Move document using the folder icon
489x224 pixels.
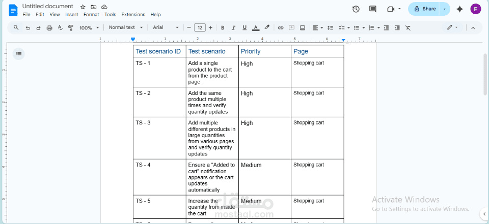click(94, 7)
